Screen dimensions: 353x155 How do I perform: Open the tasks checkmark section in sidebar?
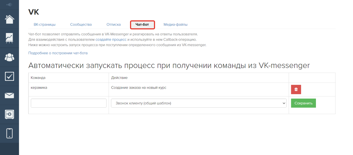[x=9, y=76]
